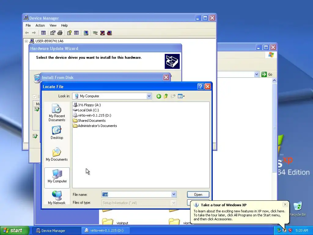Screen dimensions: 313x235
Task: Click Show/Hide Action Pane icon in Device Manager
Action: (x=76, y=33)
